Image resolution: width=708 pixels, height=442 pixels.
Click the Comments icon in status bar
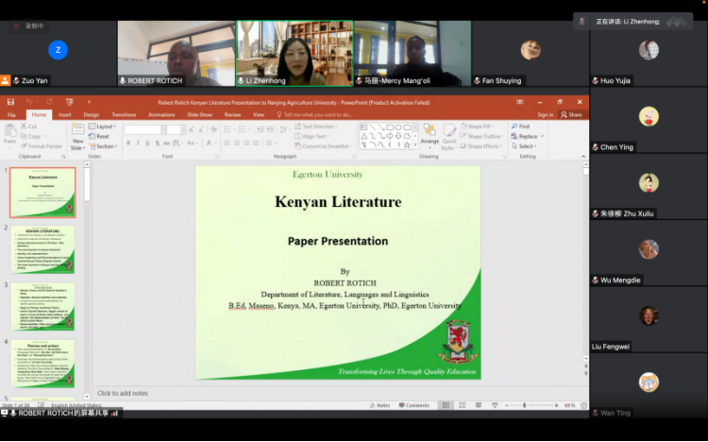(x=413, y=405)
